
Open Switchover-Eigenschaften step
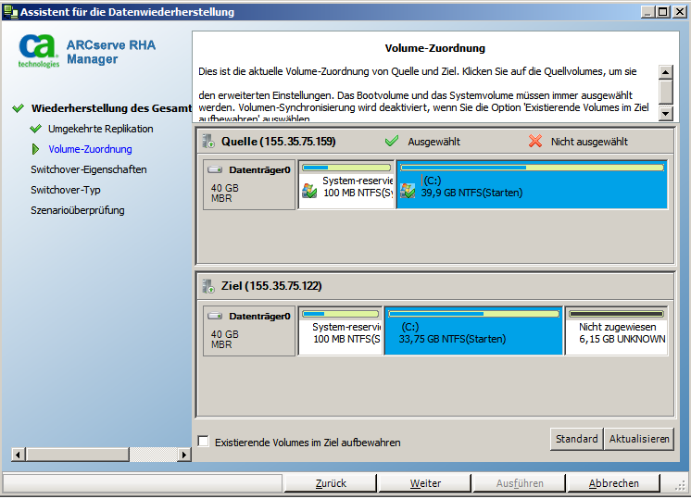89,169
